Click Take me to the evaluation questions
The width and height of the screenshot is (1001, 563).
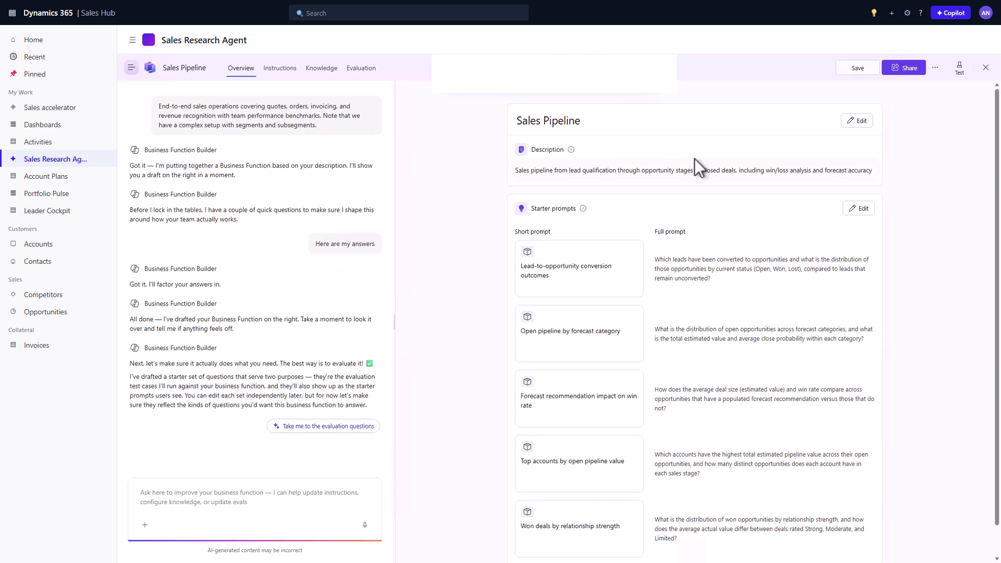pos(323,426)
